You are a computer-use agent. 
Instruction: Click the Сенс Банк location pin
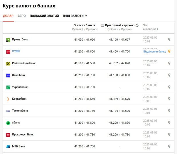pos(169,75)
